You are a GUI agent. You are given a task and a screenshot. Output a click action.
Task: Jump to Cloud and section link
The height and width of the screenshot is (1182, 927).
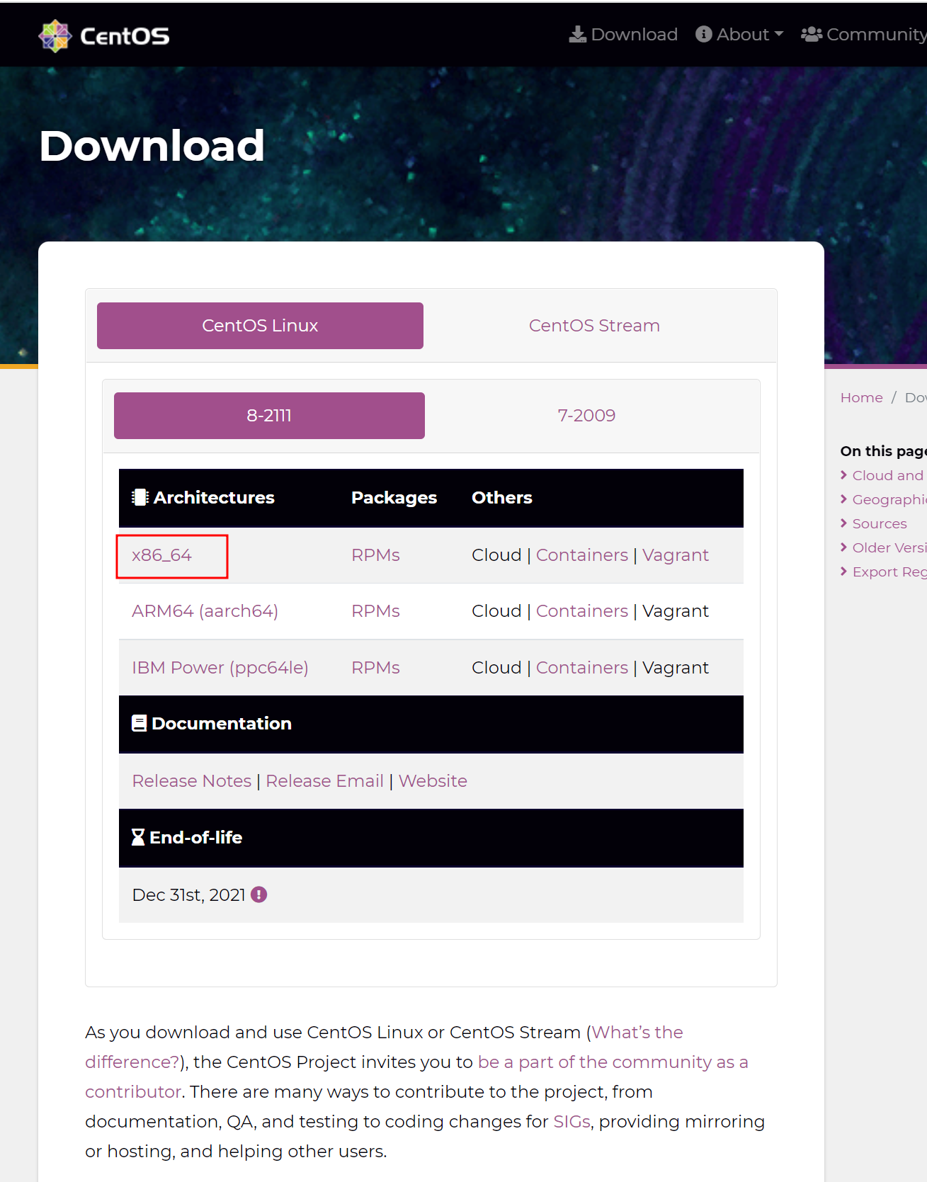click(x=888, y=476)
